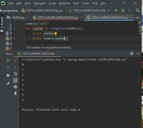Image resolution: width=143 pixels, height=128 pixels.
Task: Click 'Process finished with exit code 0' text
Action: pos(51,110)
